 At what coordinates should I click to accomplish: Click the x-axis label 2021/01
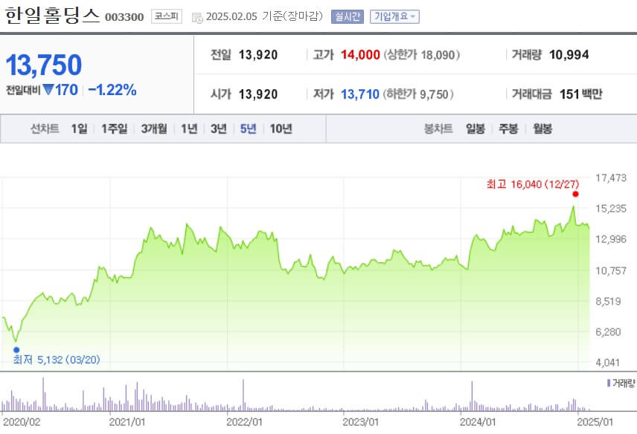point(127,422)
